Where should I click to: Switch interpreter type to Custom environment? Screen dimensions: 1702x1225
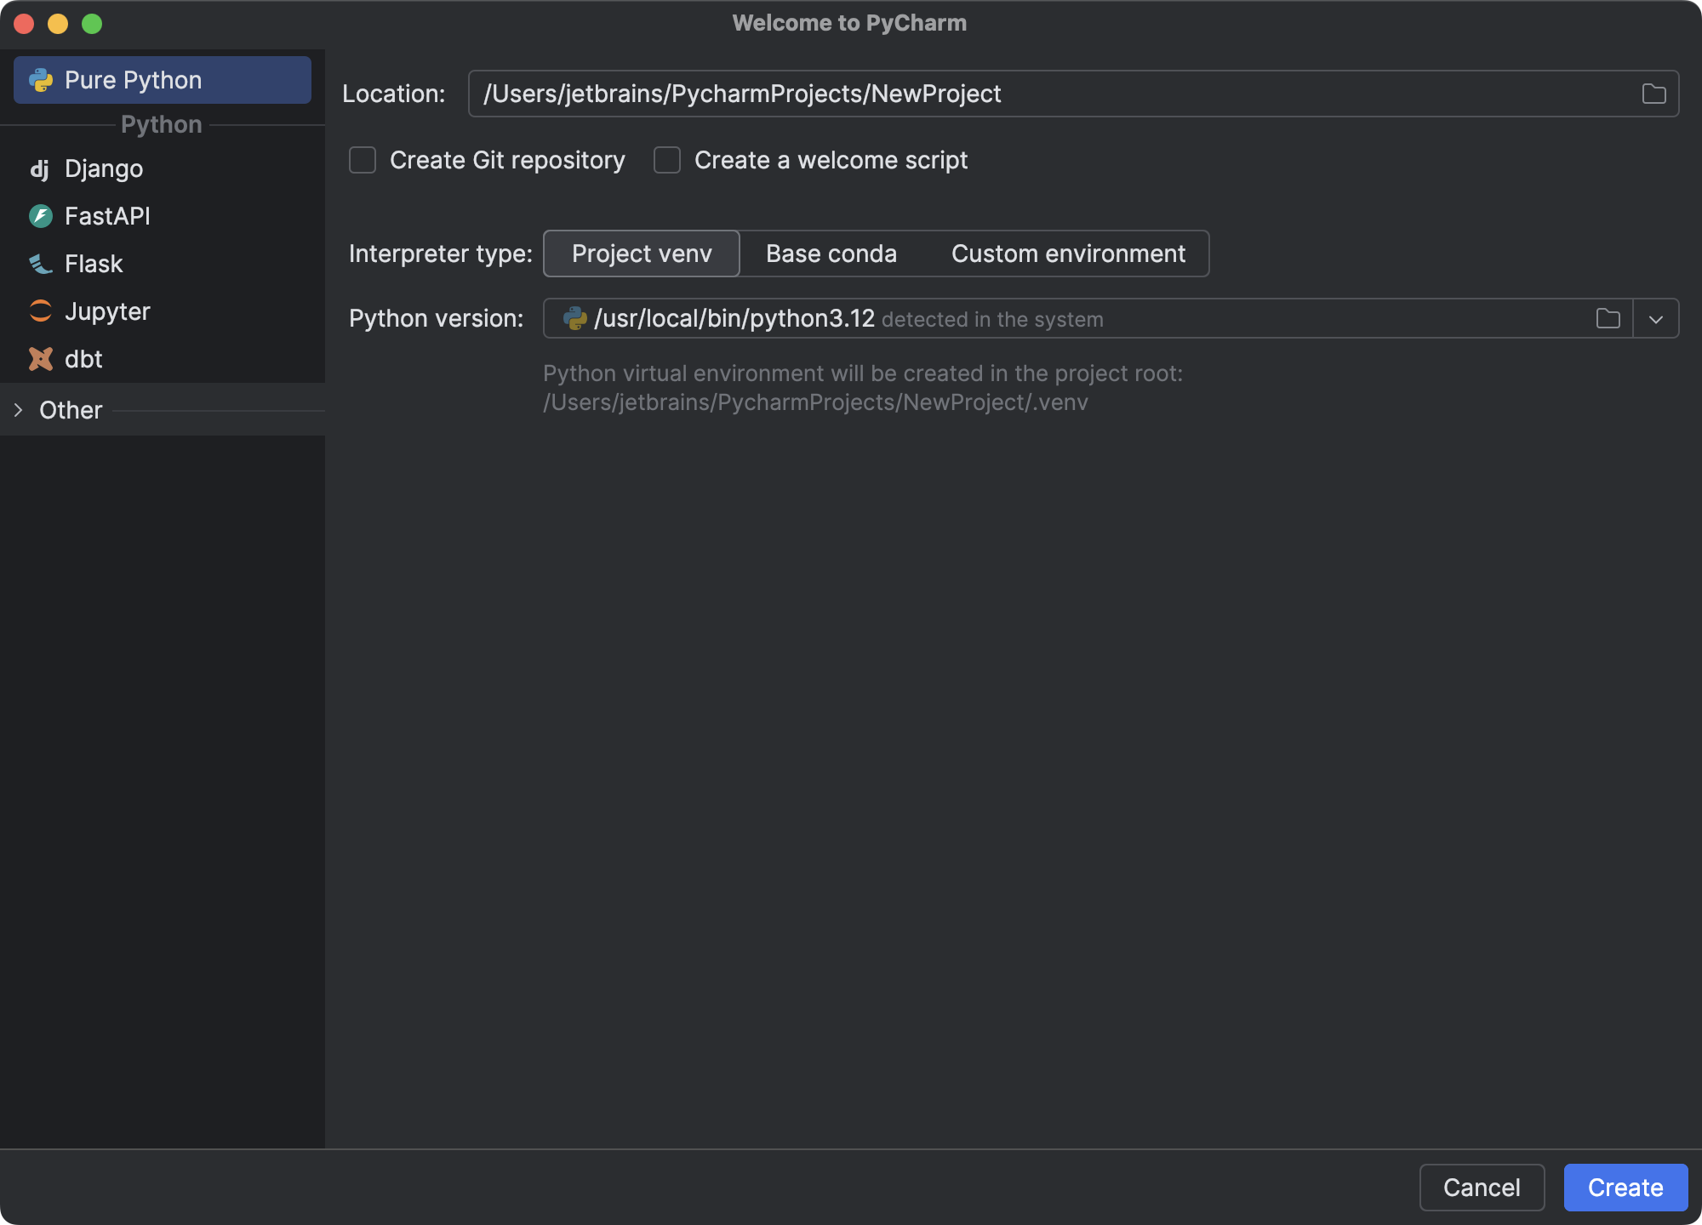click(x=1068, y=254)
